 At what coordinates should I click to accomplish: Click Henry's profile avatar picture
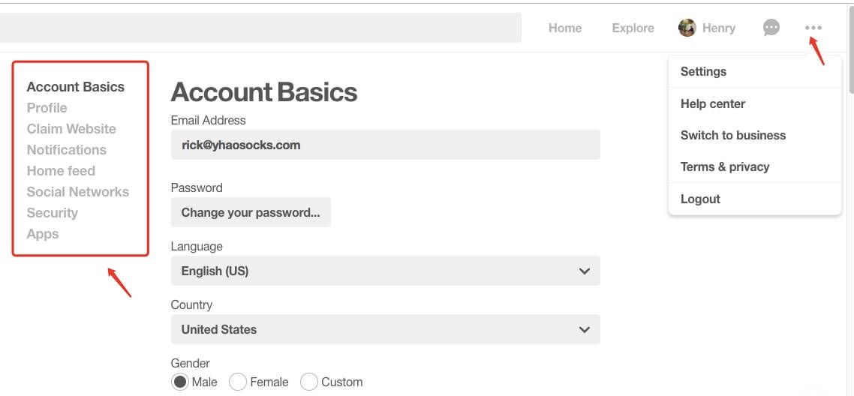coord(687,28)
